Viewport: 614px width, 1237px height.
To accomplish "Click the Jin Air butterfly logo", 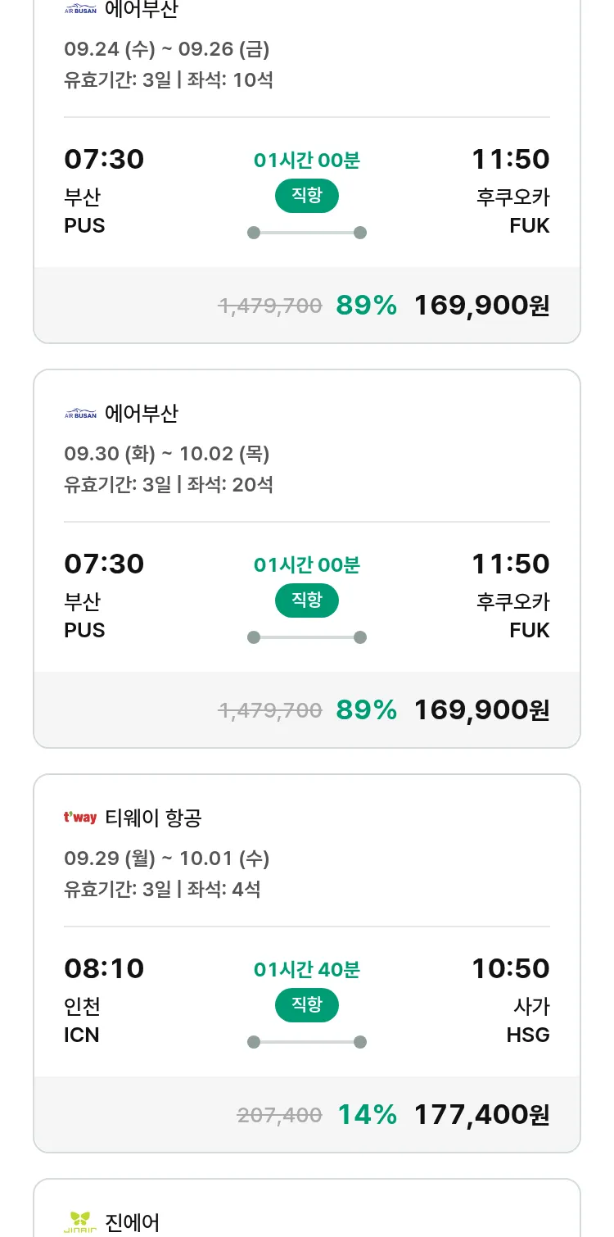I will pyautogui.click(x=80, y=1221).
